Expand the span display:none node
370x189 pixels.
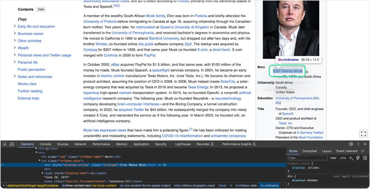click(x=42, y=173)
